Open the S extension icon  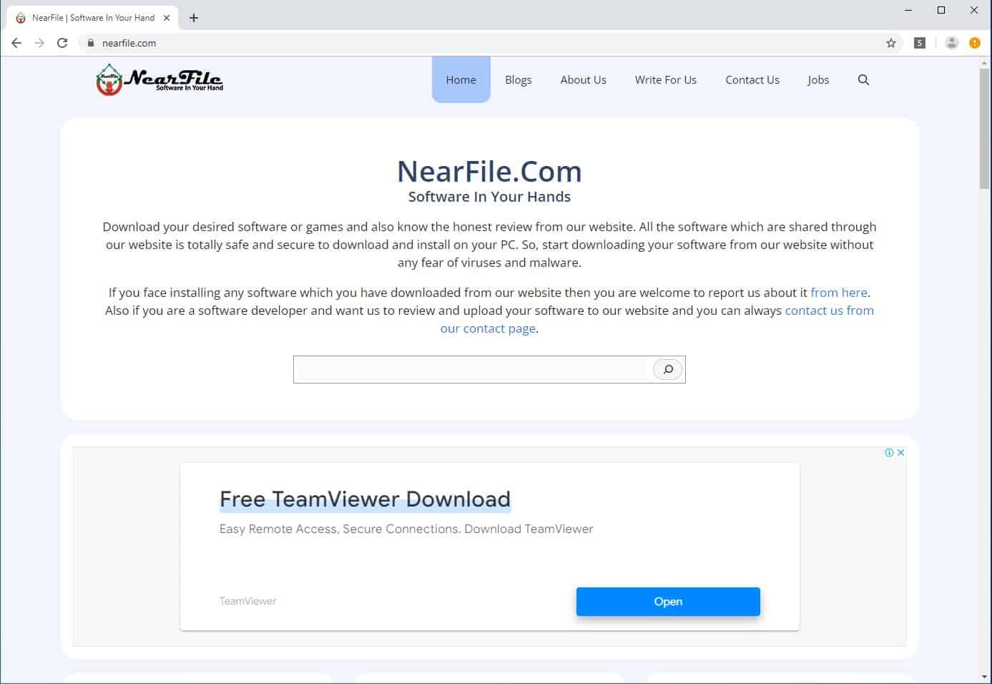click(x=920, y=43)
